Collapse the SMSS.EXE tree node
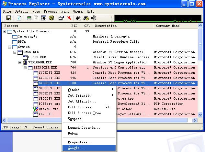Screen dimensions: 205x152 [x=15, y=52]
